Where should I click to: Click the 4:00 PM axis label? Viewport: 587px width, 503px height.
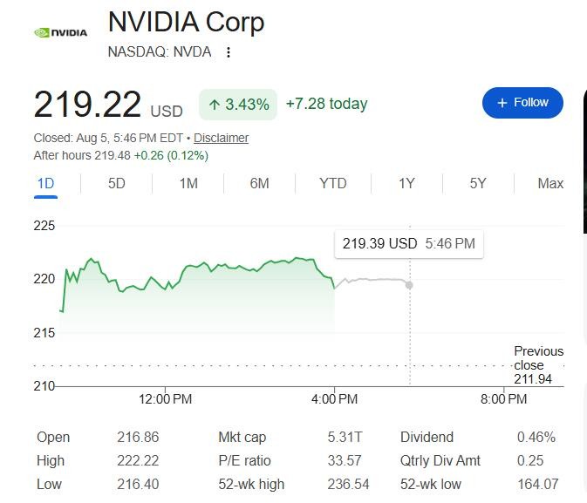tap(334, 399)
